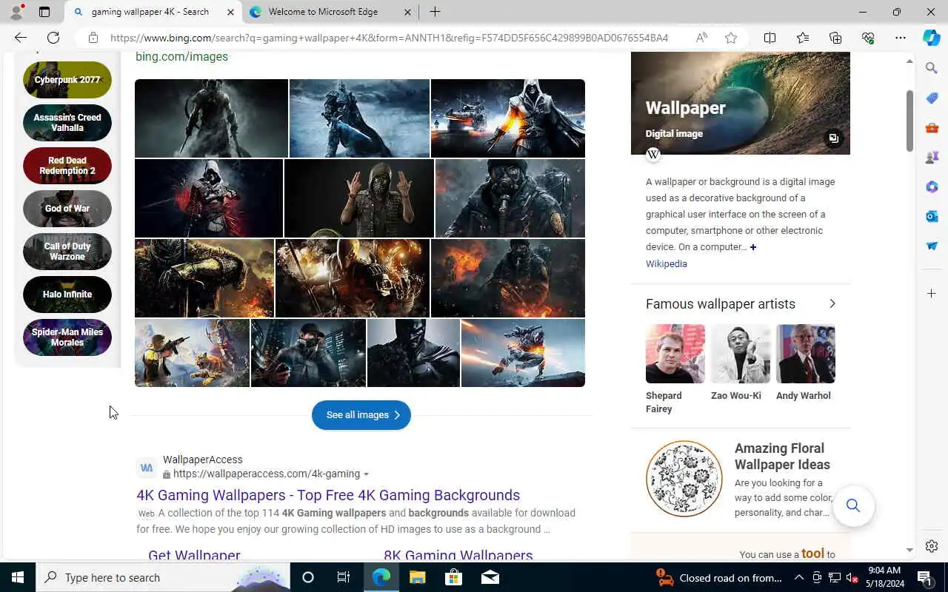Click the browser Back arrow

tap(20, 38)
